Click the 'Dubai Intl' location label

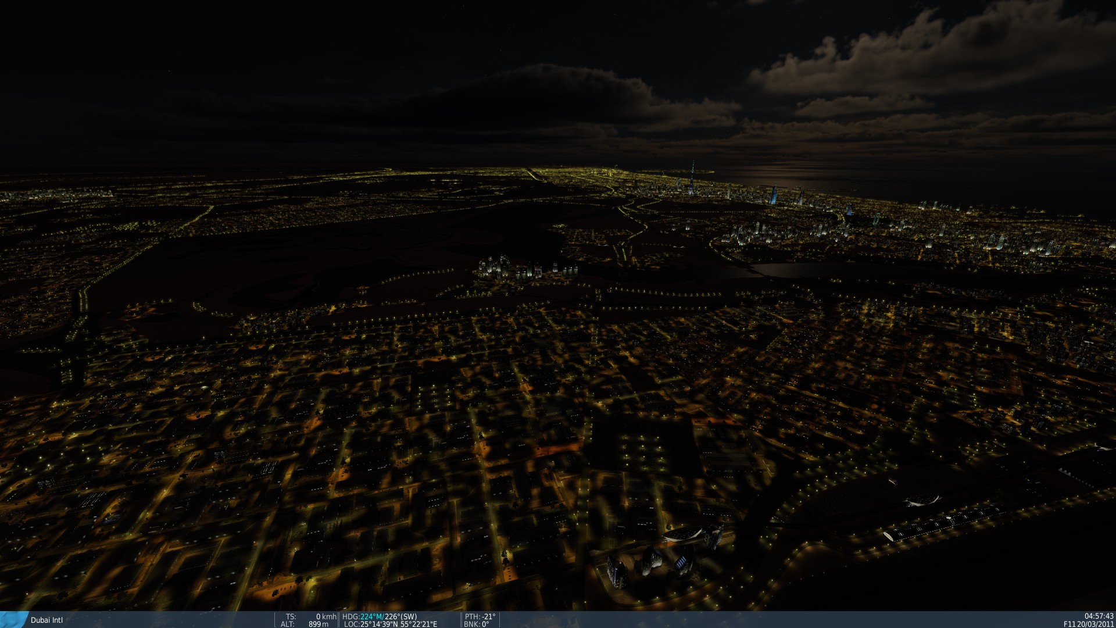46,620
